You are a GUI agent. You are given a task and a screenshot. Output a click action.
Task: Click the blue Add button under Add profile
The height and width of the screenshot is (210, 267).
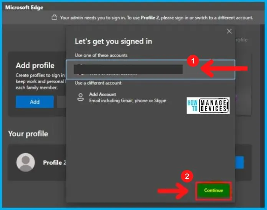tap(35, 102)
